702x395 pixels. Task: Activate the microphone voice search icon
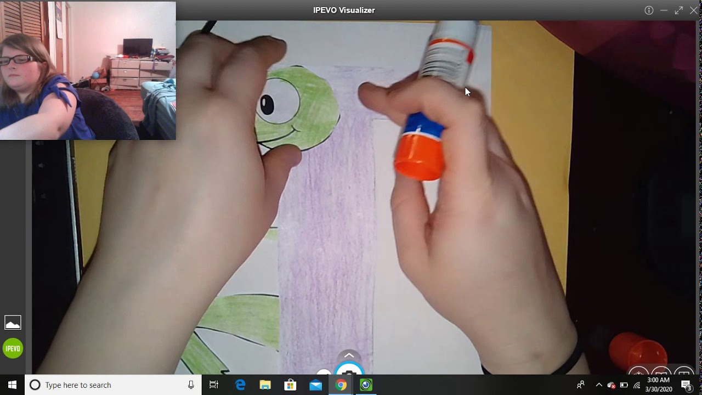pyautogui.click(x=191, y=385)
